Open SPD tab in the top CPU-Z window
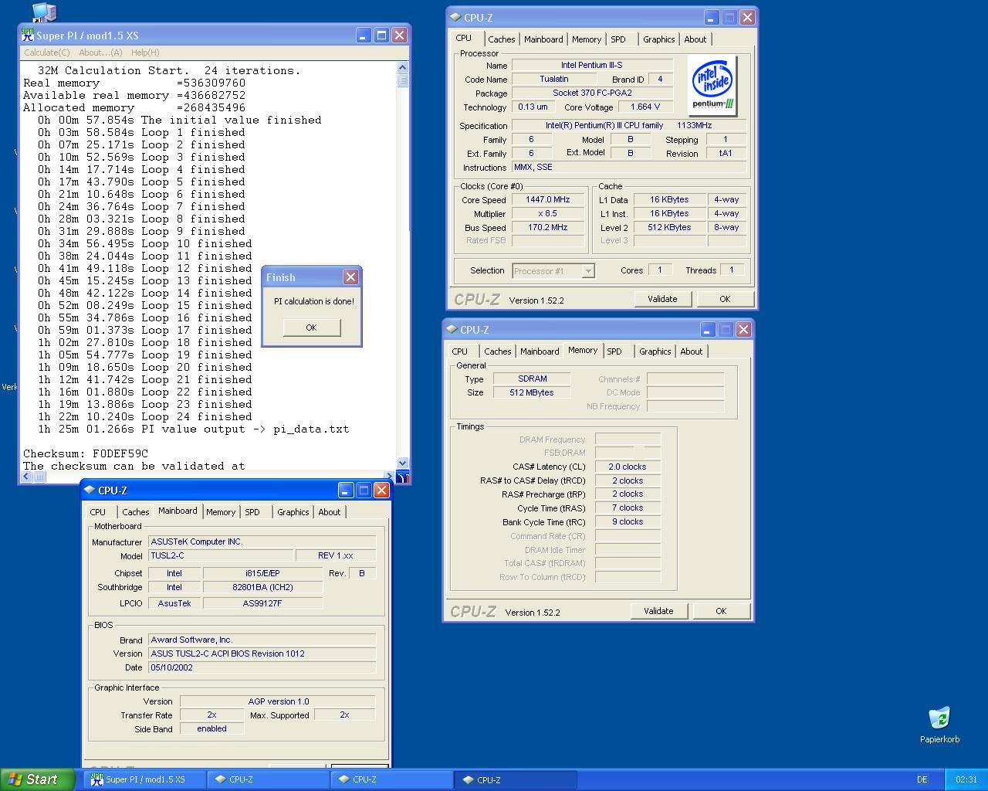 [x=618, y=39]
